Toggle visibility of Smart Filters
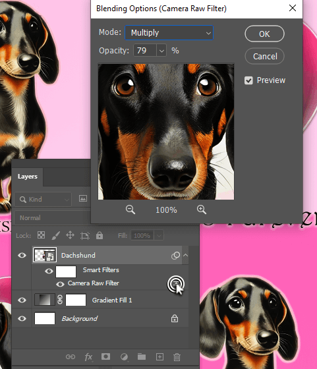 point(49,271)
